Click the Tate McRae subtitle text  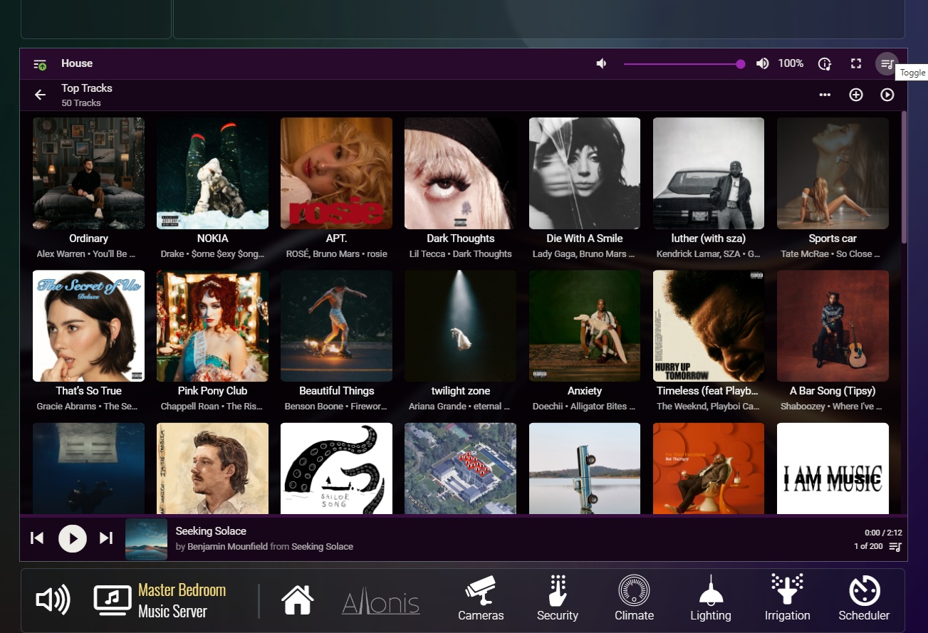831,254
